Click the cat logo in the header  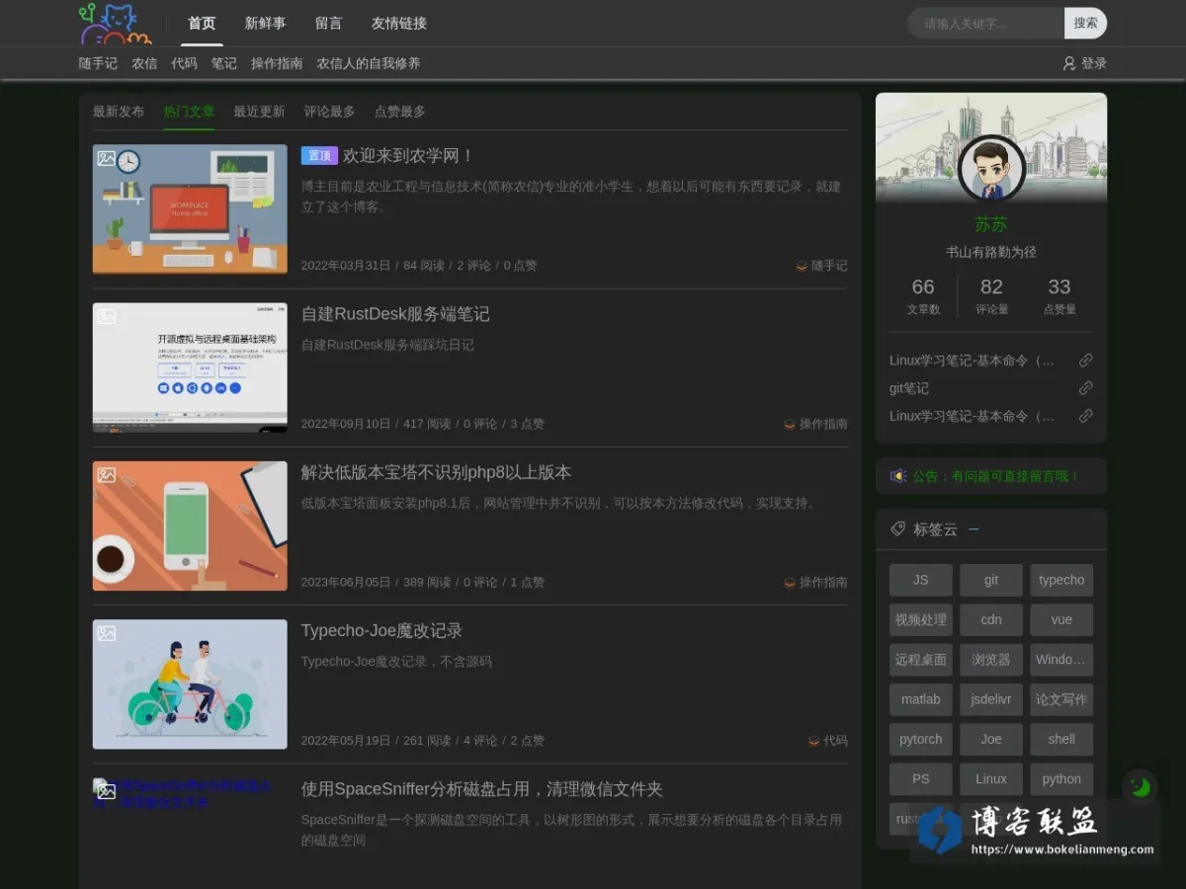click(116, 24)
